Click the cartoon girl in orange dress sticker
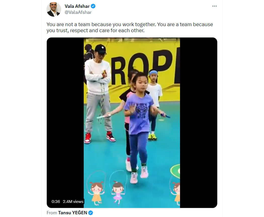Screen dimensions: 264x217 [96, 192]
